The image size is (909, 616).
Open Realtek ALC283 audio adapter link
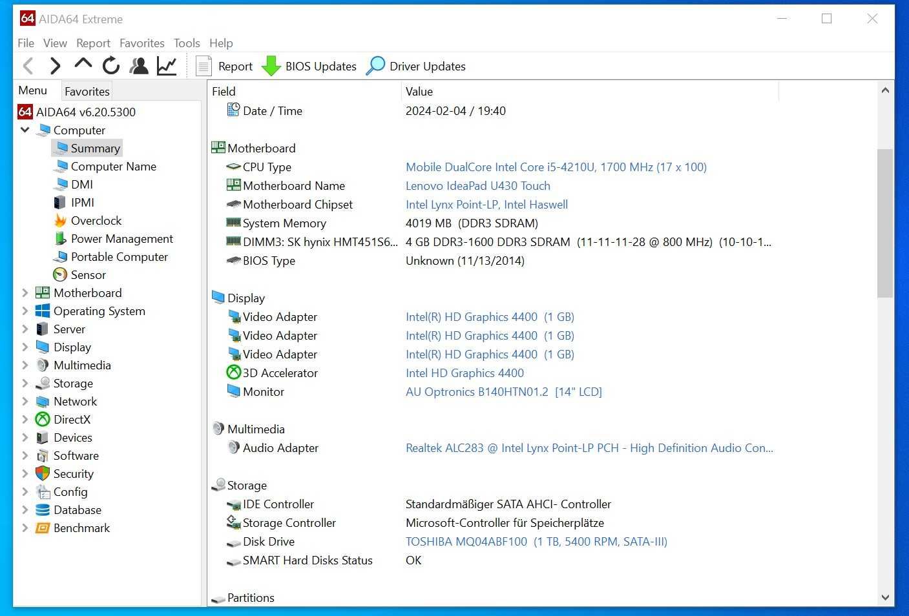pyautogui.click(x=589, y=447)
